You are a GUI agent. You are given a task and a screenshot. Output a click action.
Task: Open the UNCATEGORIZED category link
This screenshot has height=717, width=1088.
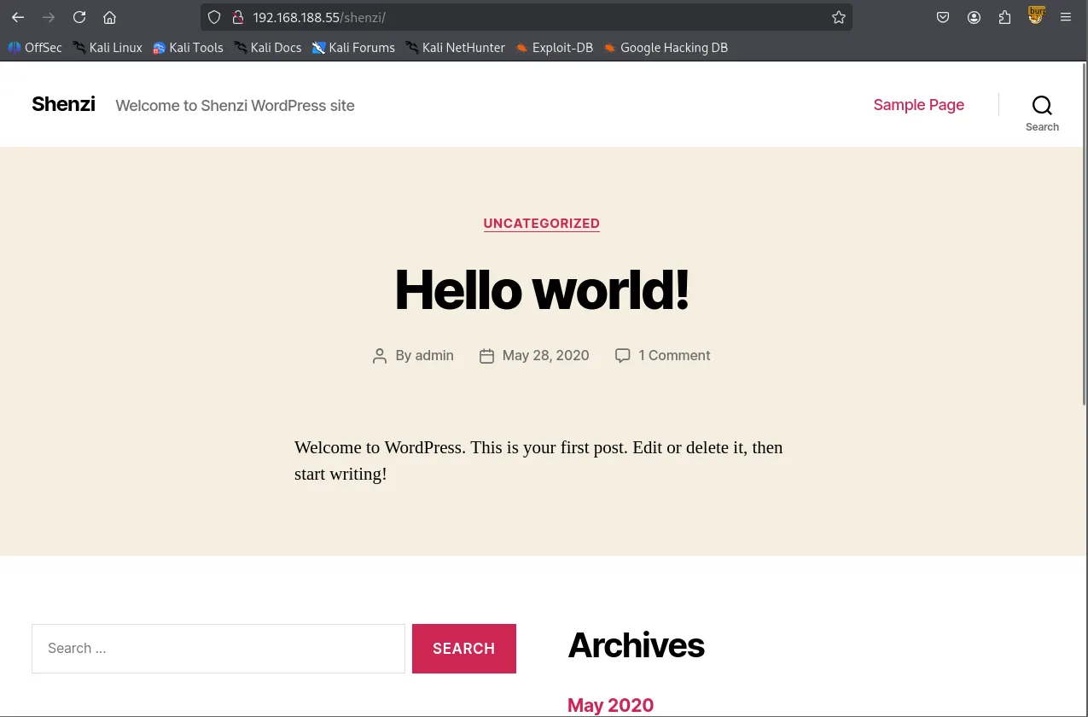point(541,224)
